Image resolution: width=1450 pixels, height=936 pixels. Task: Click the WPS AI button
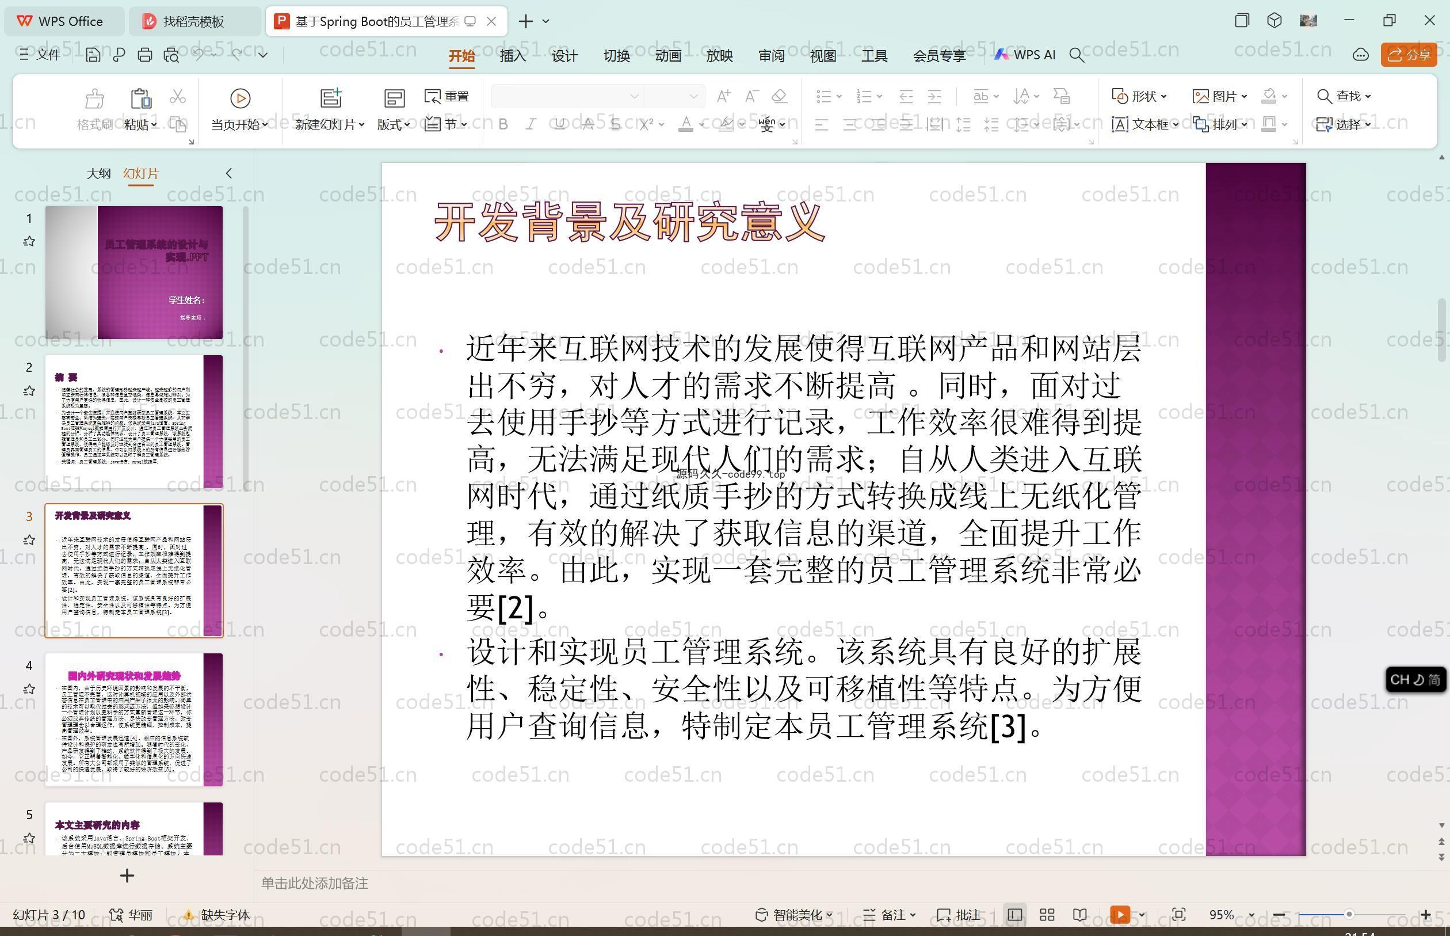pyautogui.click(x=1025, y=55)
